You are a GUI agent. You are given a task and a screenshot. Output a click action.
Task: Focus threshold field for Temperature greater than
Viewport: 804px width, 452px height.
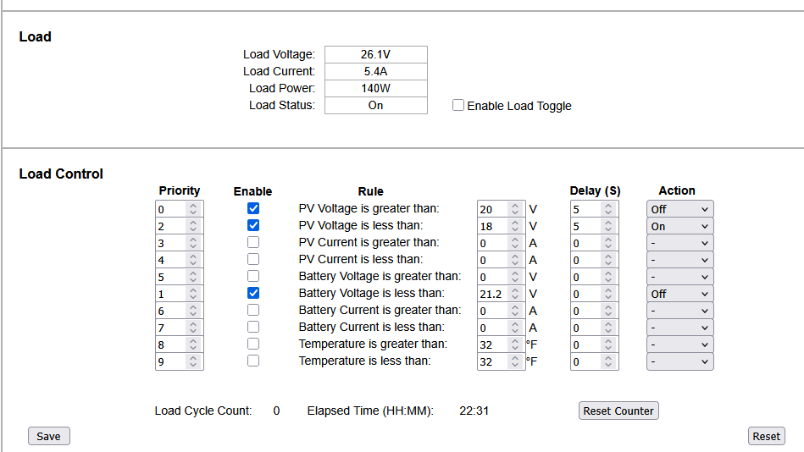[501, 345]
